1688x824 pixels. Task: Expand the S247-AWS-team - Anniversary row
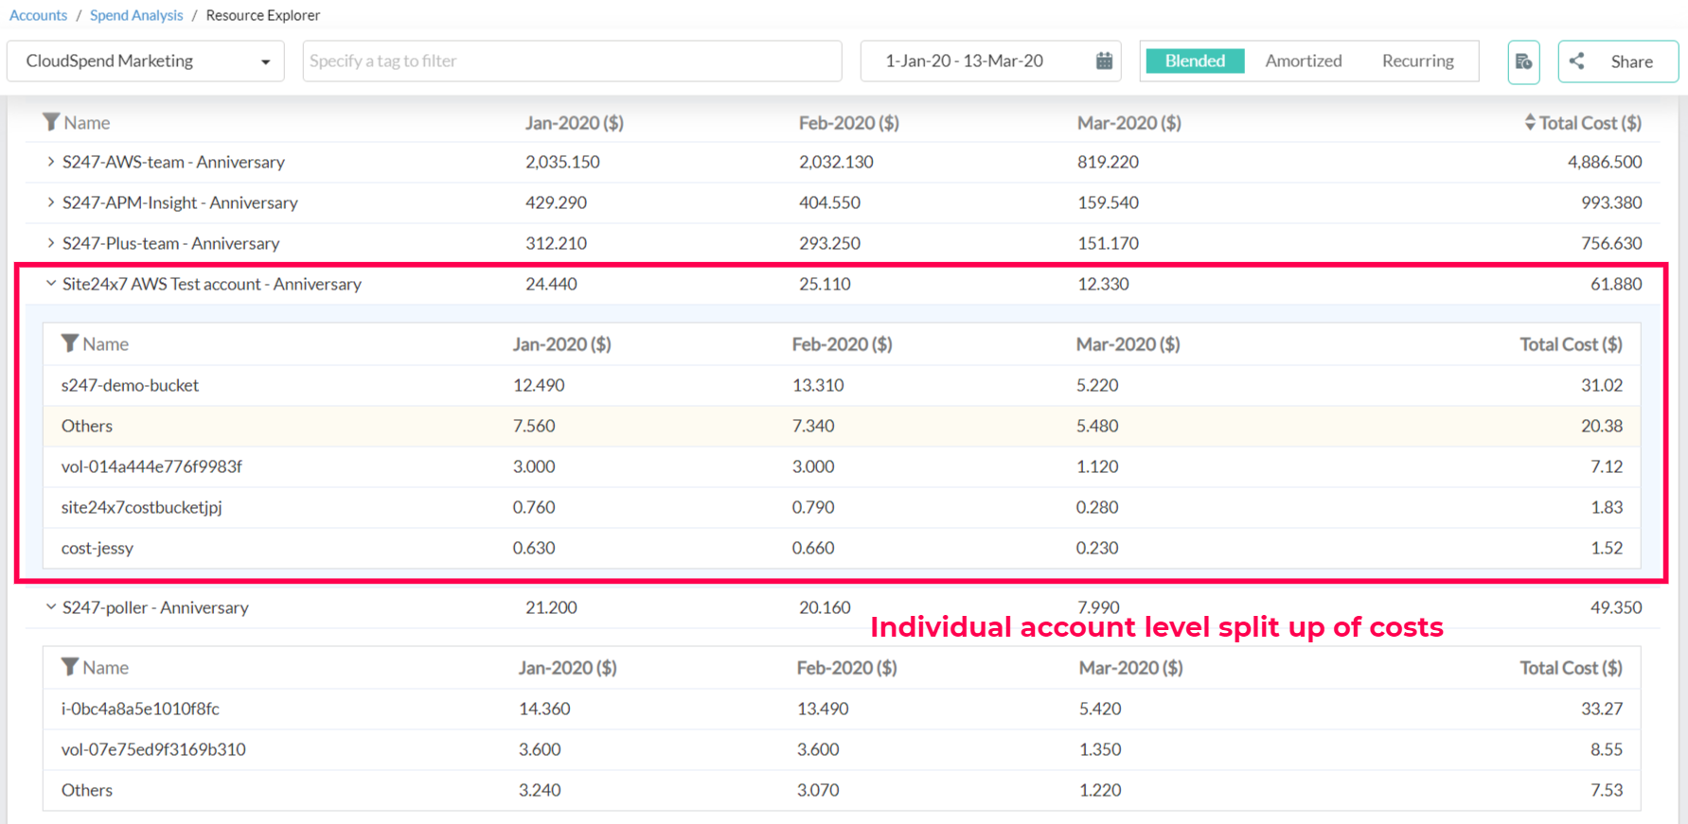(x=51, y=162)
